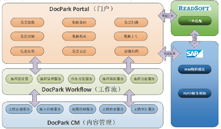Click the arrow below 凭证反填 pill
Viewport: 221px width, 129px height.
[x=35, y=66]
